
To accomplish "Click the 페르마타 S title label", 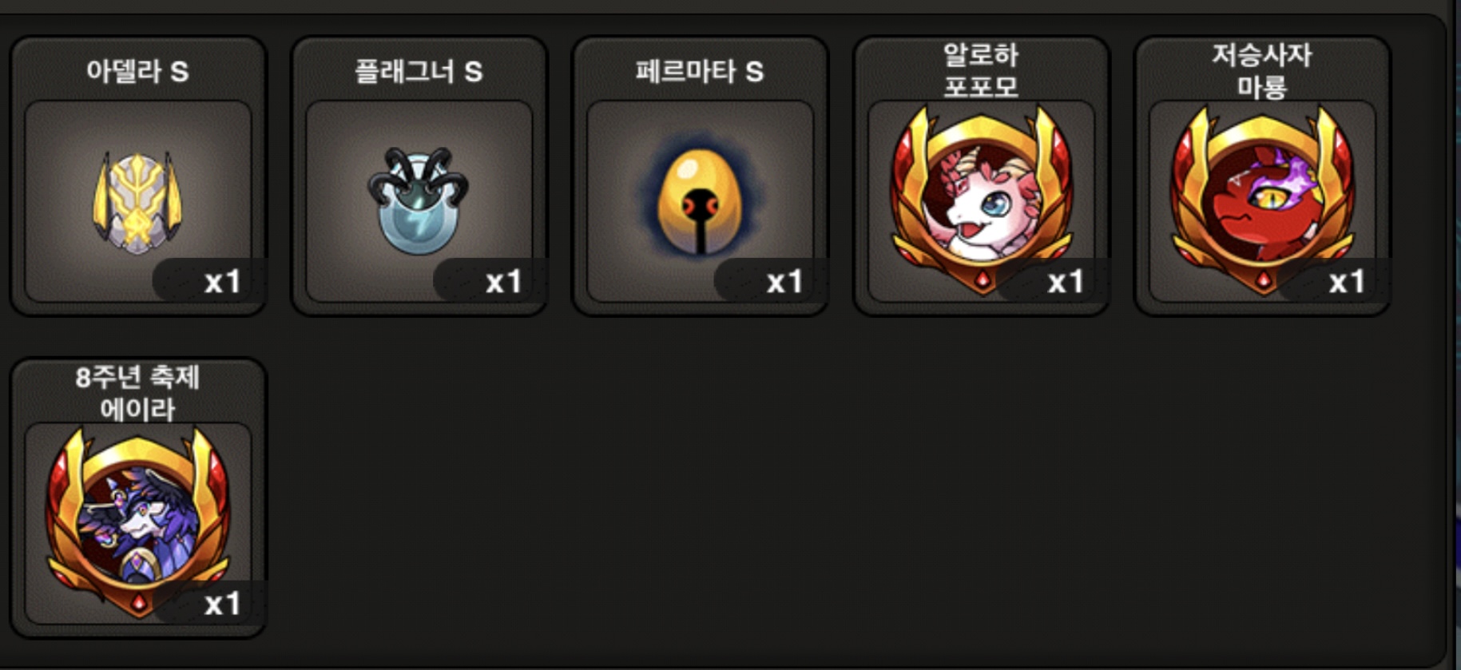I will (700, 71).
